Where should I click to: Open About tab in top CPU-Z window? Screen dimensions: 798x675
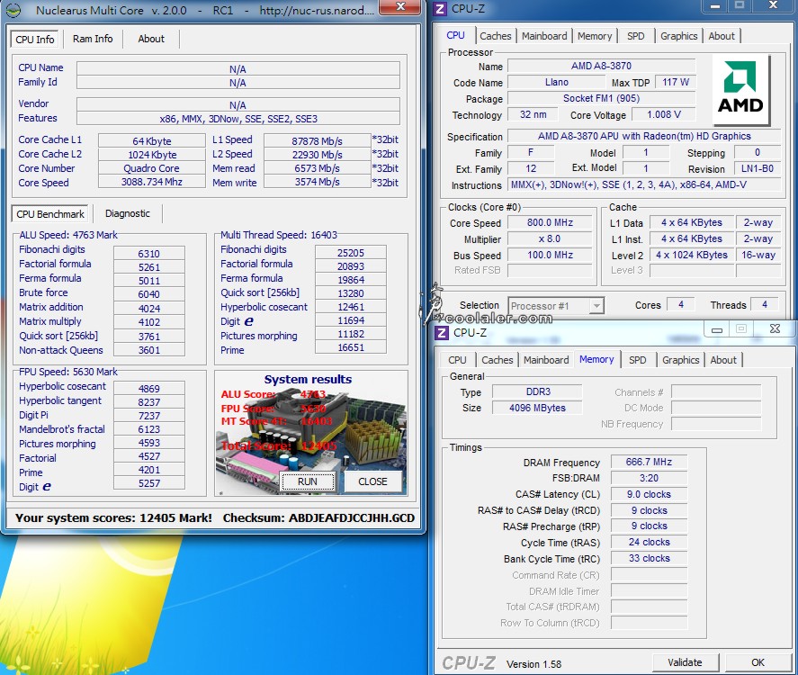[722, 36]
